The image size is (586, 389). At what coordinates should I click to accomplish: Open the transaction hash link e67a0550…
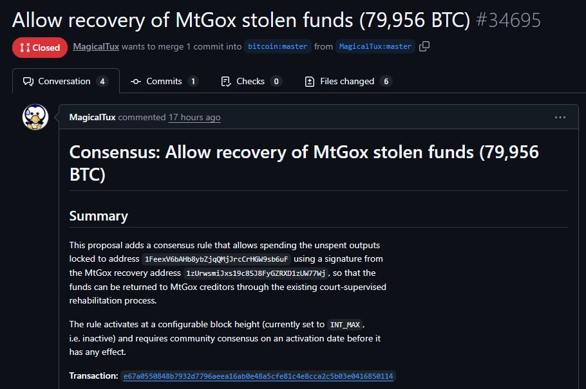pos(258,375)
